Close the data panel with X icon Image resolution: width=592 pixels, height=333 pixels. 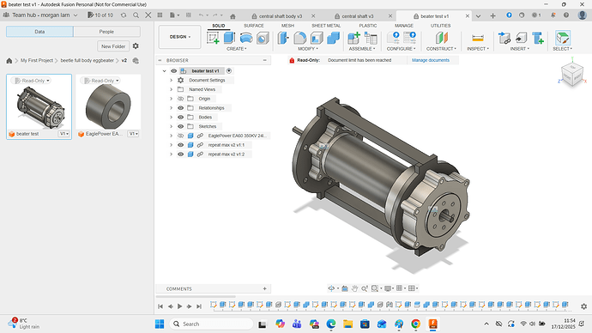pyautogui.click(x=148, y=15)
